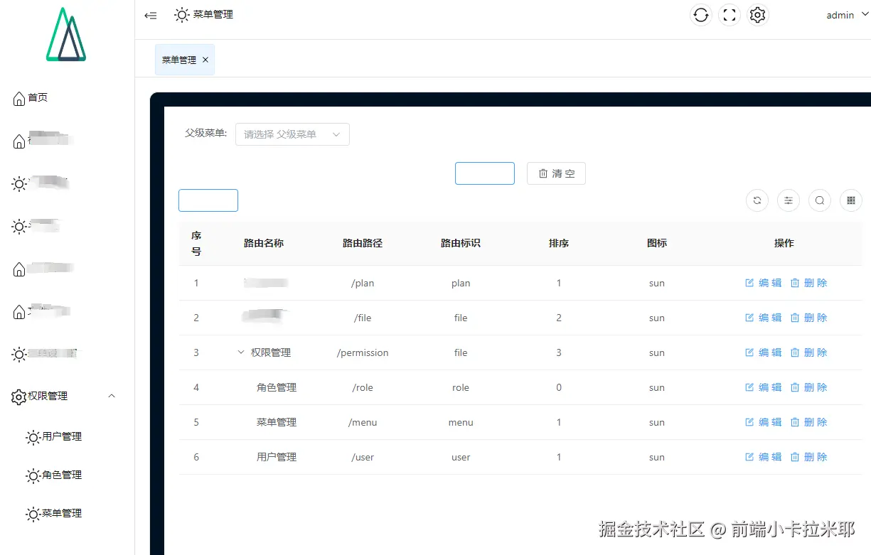Click the /menu path cell
871x555 pixels.
tap(363, 422)
